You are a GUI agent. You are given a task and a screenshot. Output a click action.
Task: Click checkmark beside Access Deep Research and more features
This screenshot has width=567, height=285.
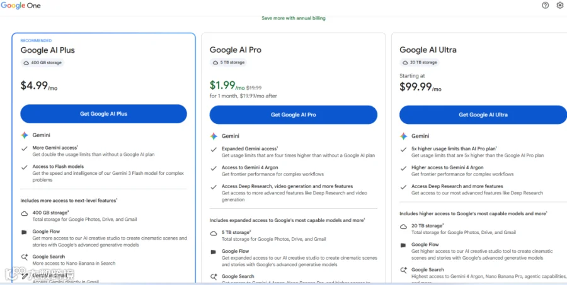[x=403, y=187]
